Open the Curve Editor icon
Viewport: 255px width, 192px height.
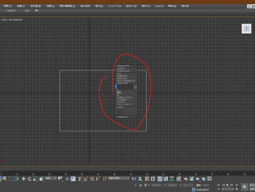coord(166,179)
